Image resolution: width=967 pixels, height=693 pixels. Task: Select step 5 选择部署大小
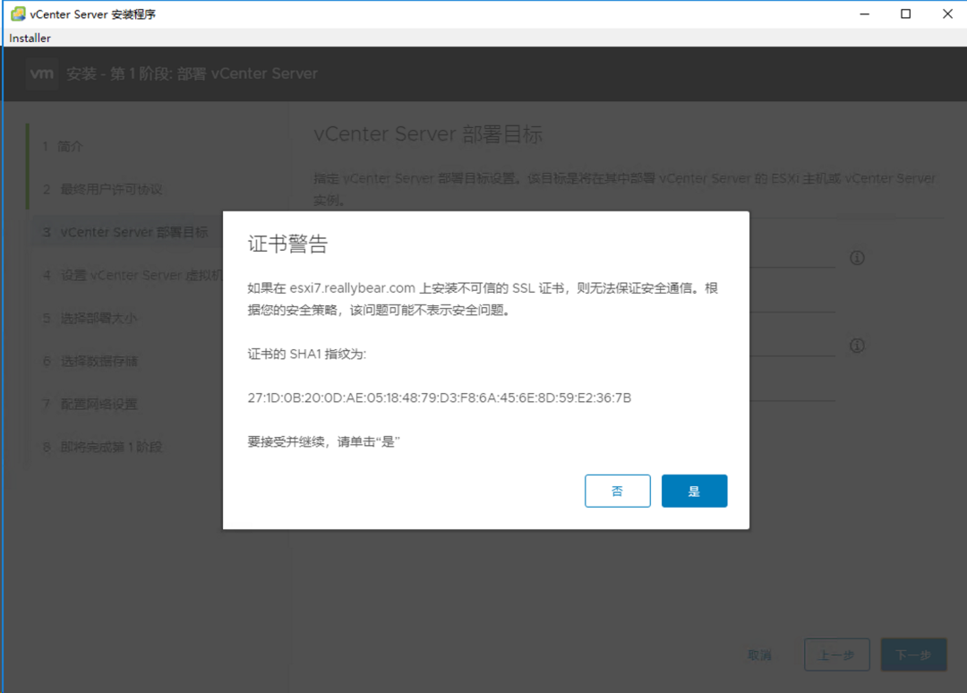(90, 318)
